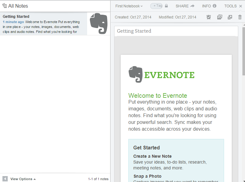245x182 pixels.
Task: Click the share arrow icon
Action: [x=192, y=6]
